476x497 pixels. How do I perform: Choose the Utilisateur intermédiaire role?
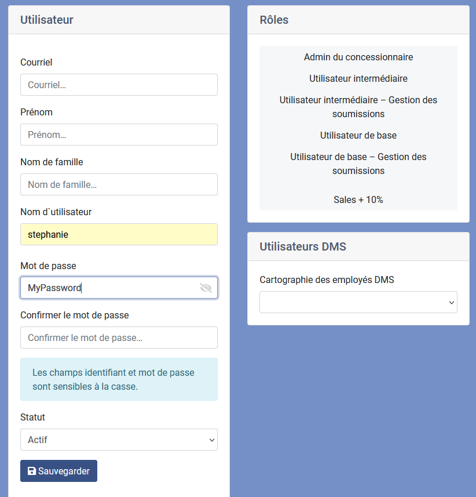coord(358,78)
